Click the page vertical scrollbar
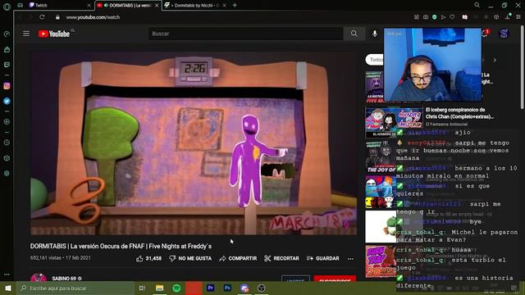The height and width of the screenshot is (295, 525). tap(522, 67)
